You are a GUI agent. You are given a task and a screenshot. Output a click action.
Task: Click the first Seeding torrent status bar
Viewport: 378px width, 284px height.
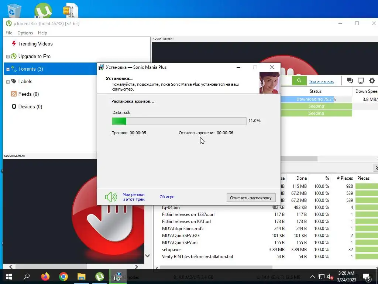(316, 106)
